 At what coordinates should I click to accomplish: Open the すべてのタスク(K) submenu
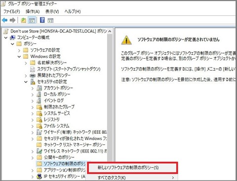(x=132, y=178)
